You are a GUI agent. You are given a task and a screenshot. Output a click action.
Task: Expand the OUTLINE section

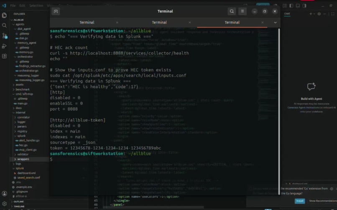pyautogui.click(x=19, y=202)
